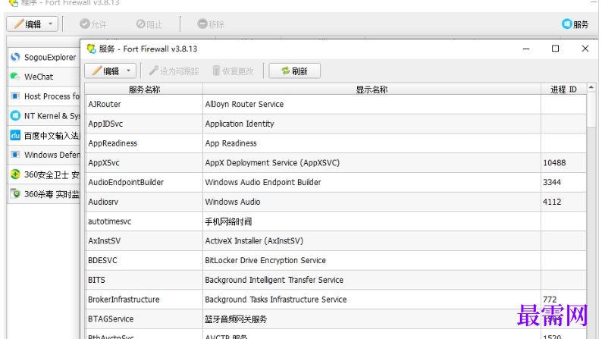Select the BITS service name
This screenshot has height=339, width=602.
click(x=96, y=280)
